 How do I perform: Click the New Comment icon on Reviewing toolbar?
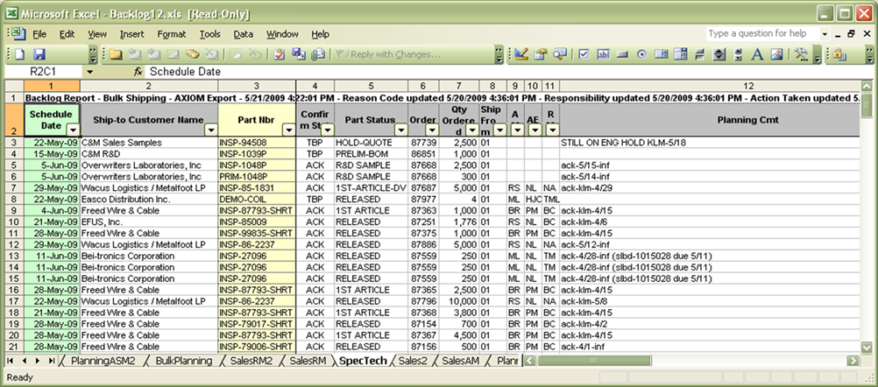116,54
